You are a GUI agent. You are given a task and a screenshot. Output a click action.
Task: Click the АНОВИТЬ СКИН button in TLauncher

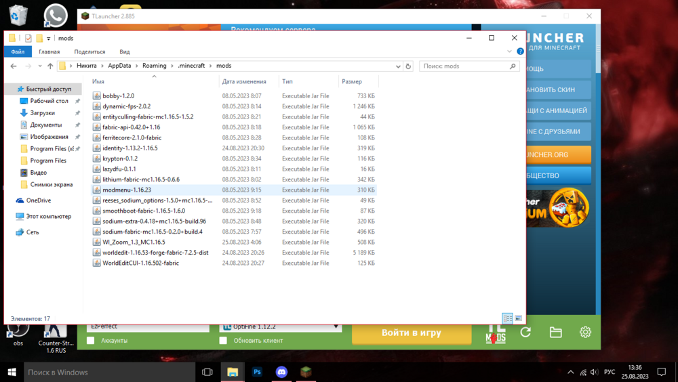pos(559,90)
